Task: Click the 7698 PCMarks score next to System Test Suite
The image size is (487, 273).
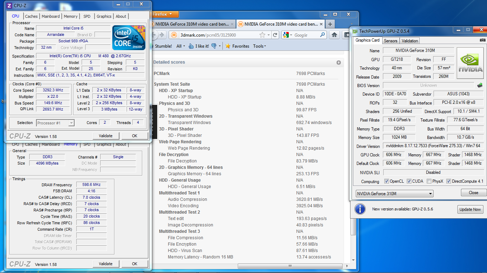Action: coord(310,84)
